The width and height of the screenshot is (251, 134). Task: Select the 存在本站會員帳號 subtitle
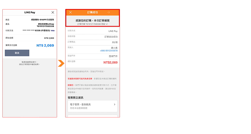78,108
